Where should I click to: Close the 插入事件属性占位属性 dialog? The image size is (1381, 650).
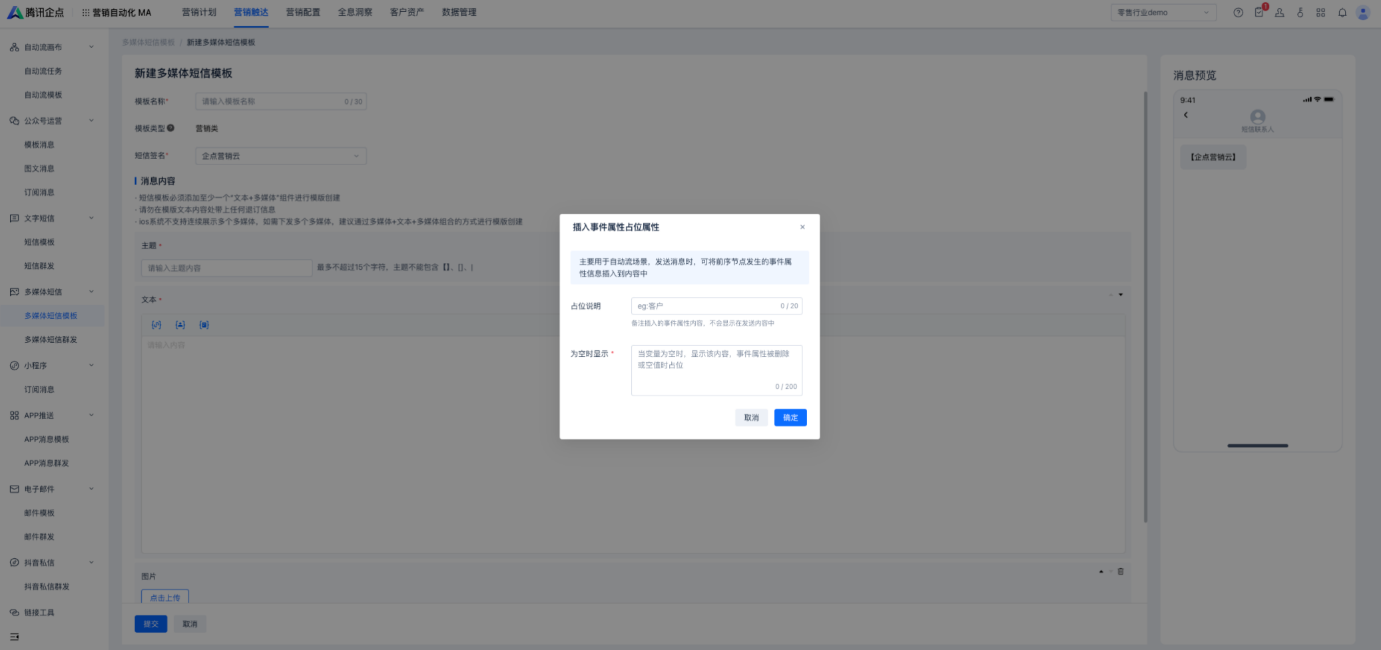pyautogui.click(x=802, y=227)
